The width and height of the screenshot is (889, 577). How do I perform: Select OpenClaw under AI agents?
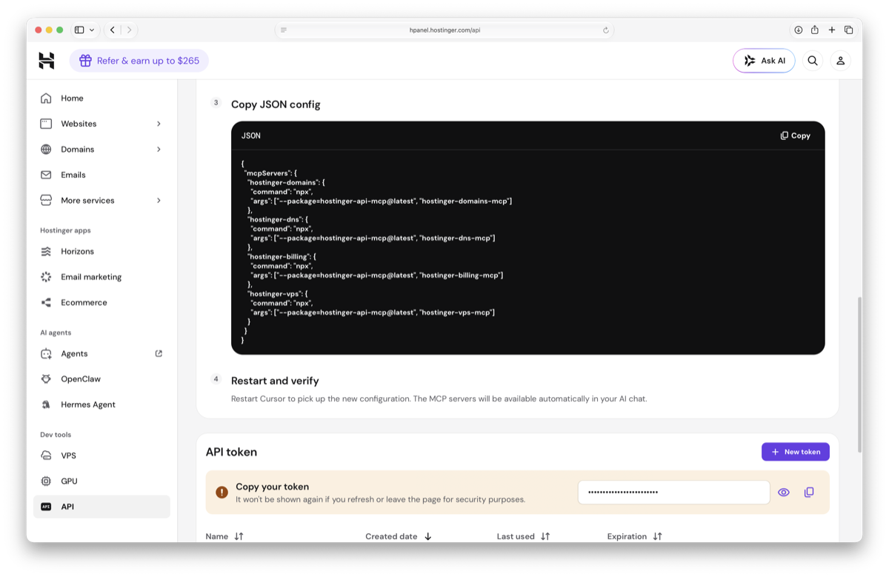(101, 378)
